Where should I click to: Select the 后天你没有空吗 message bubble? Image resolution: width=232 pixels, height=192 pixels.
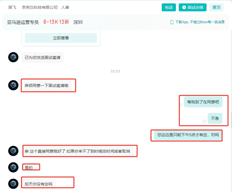(39, 184)
